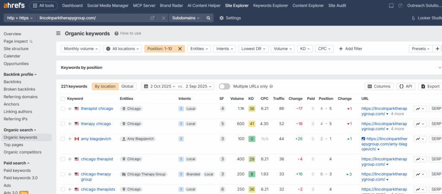Open the Columns settings button

click(379, 87)
